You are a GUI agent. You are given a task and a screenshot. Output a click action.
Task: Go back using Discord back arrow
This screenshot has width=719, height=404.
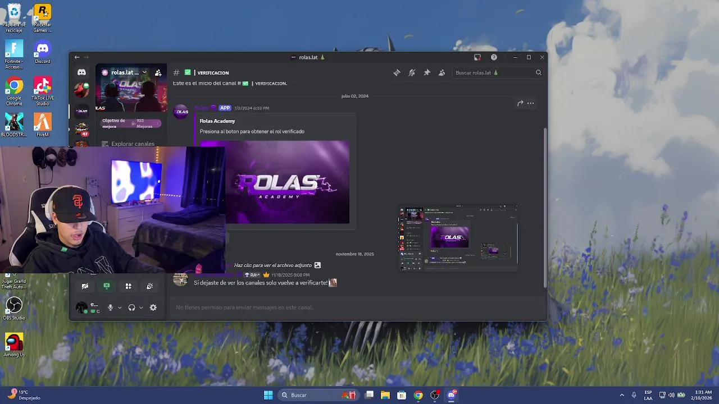pyautogui.click(x=77, y=57)
